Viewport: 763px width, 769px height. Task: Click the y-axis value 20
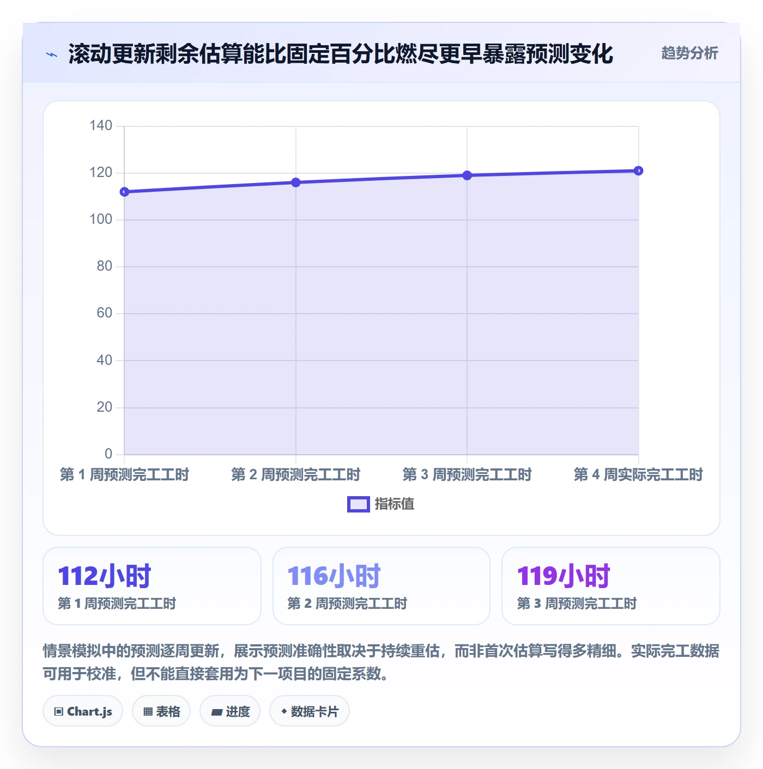pos(105,407)
